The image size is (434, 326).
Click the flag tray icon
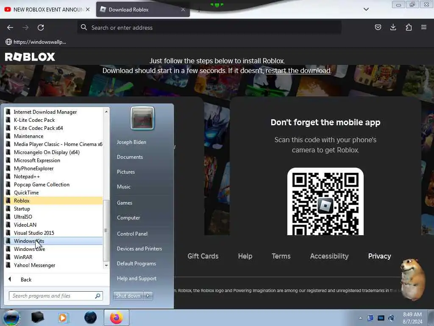[x=370, y=318]
